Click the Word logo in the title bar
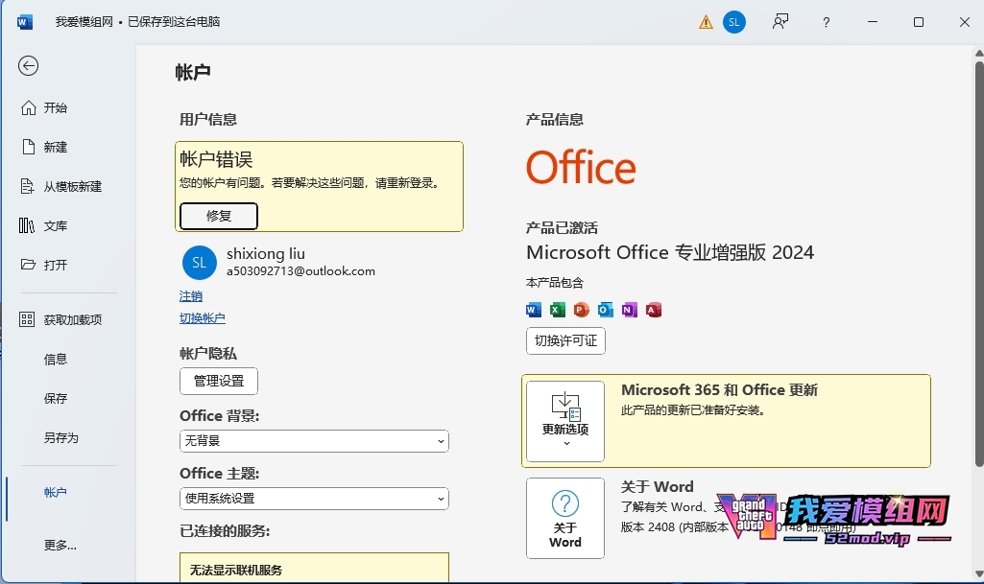Screen dimensions: 984x584 point(25,22)
